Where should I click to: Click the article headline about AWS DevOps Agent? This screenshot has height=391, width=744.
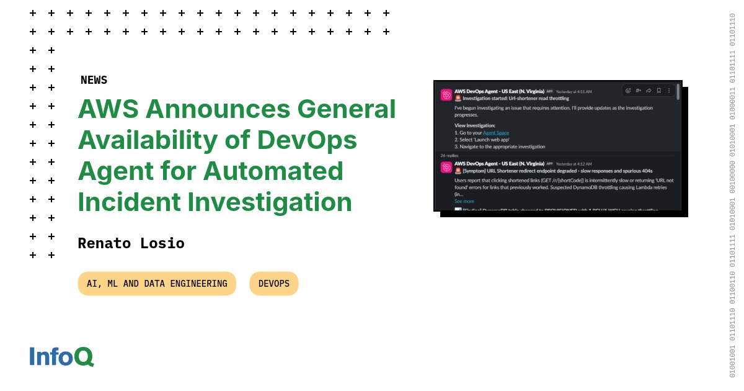click(x=236, y=155)
